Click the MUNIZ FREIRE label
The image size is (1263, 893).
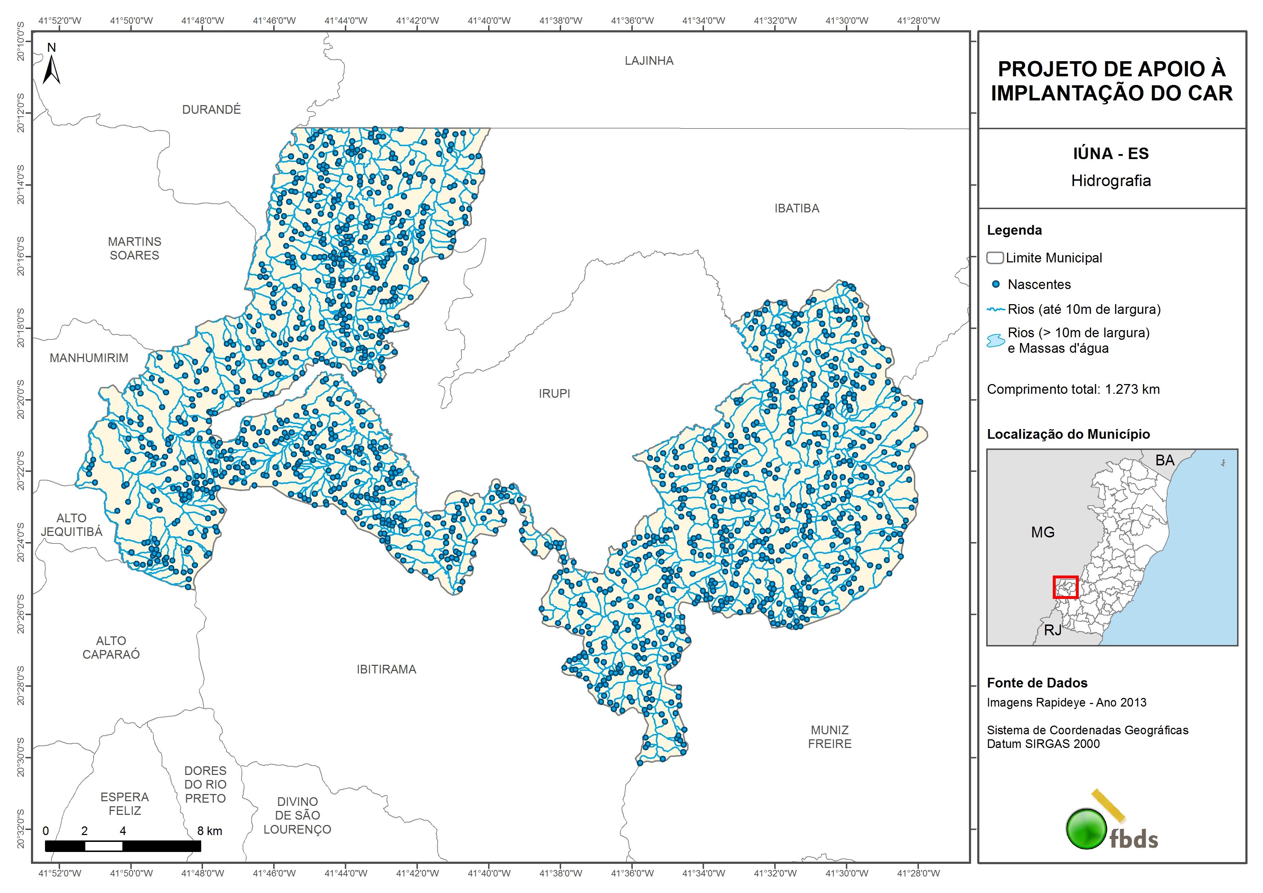(x=830, y=737)
